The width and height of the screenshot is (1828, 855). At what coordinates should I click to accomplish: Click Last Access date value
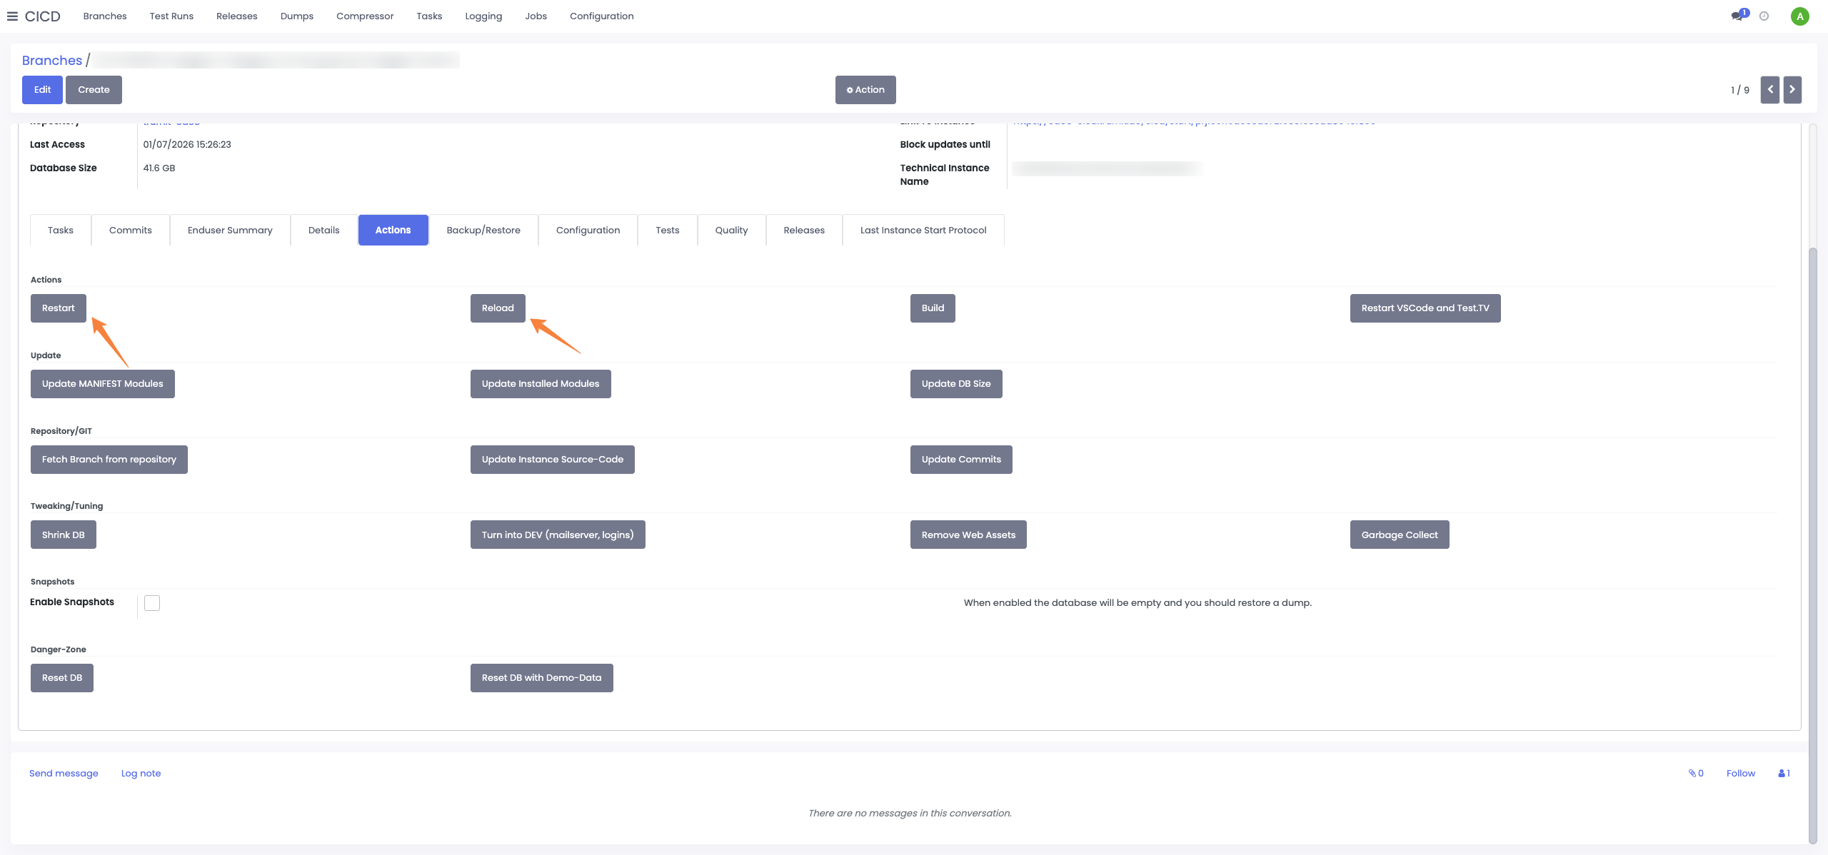[x=187, y=144]
